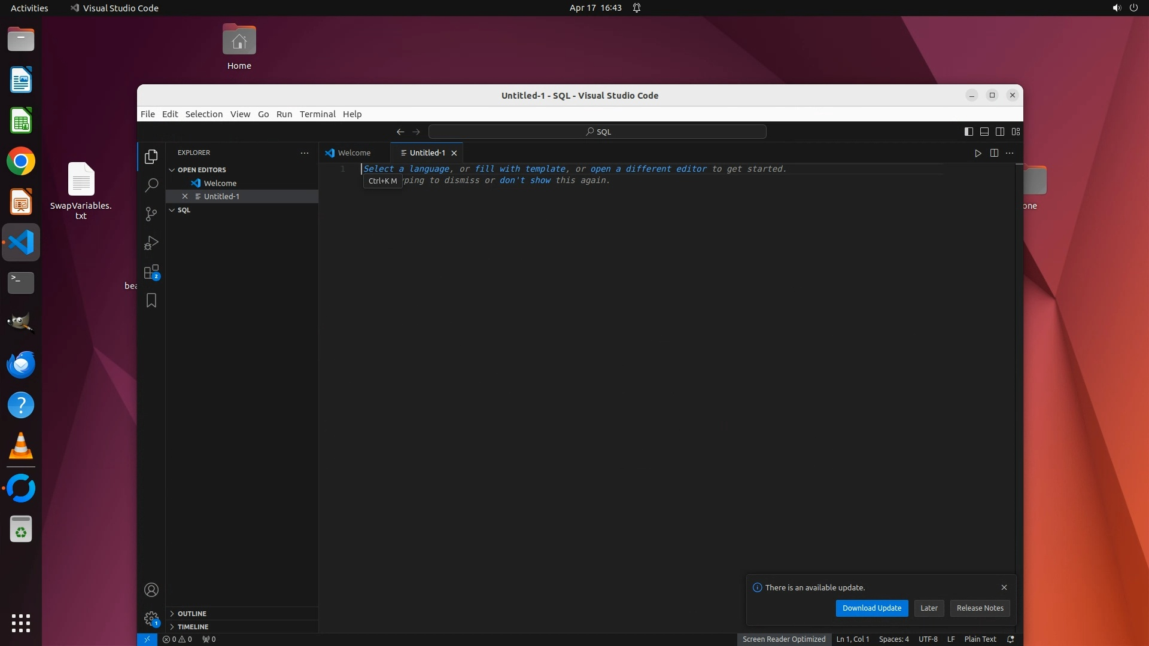Image resolution: width=1149 pixels, height=646 pixels.
Task: Split the editor to the right
Action: [x=994, y=153]
